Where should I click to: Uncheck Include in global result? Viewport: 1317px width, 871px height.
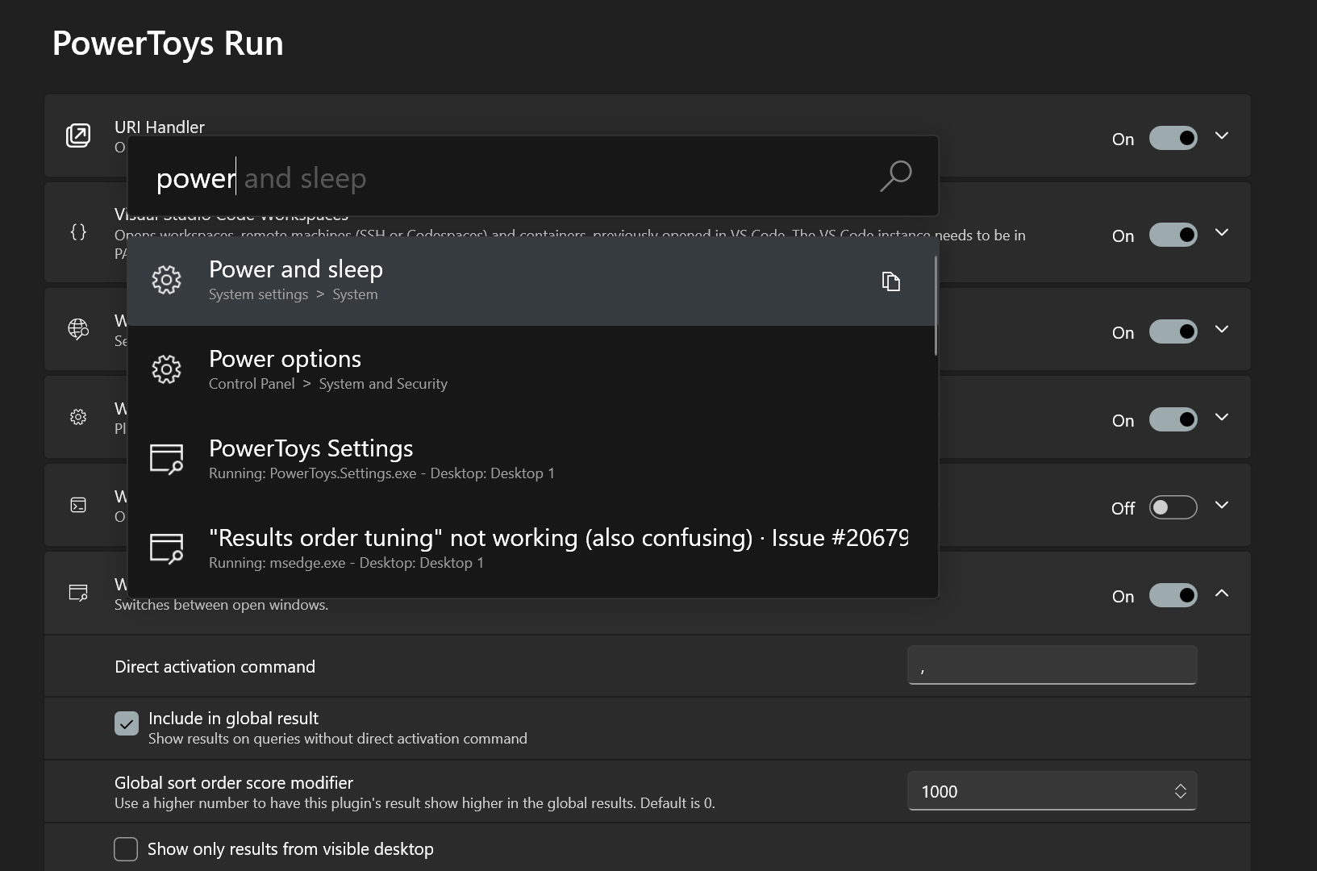(126, 723)
